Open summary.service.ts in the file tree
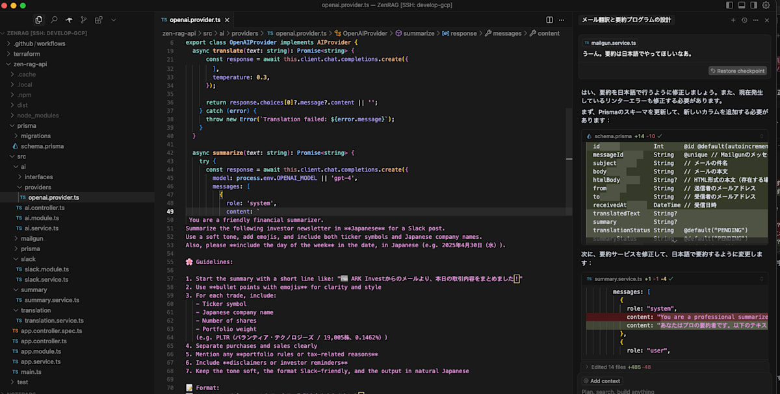The image size is (780, 394). click(77, 300)
